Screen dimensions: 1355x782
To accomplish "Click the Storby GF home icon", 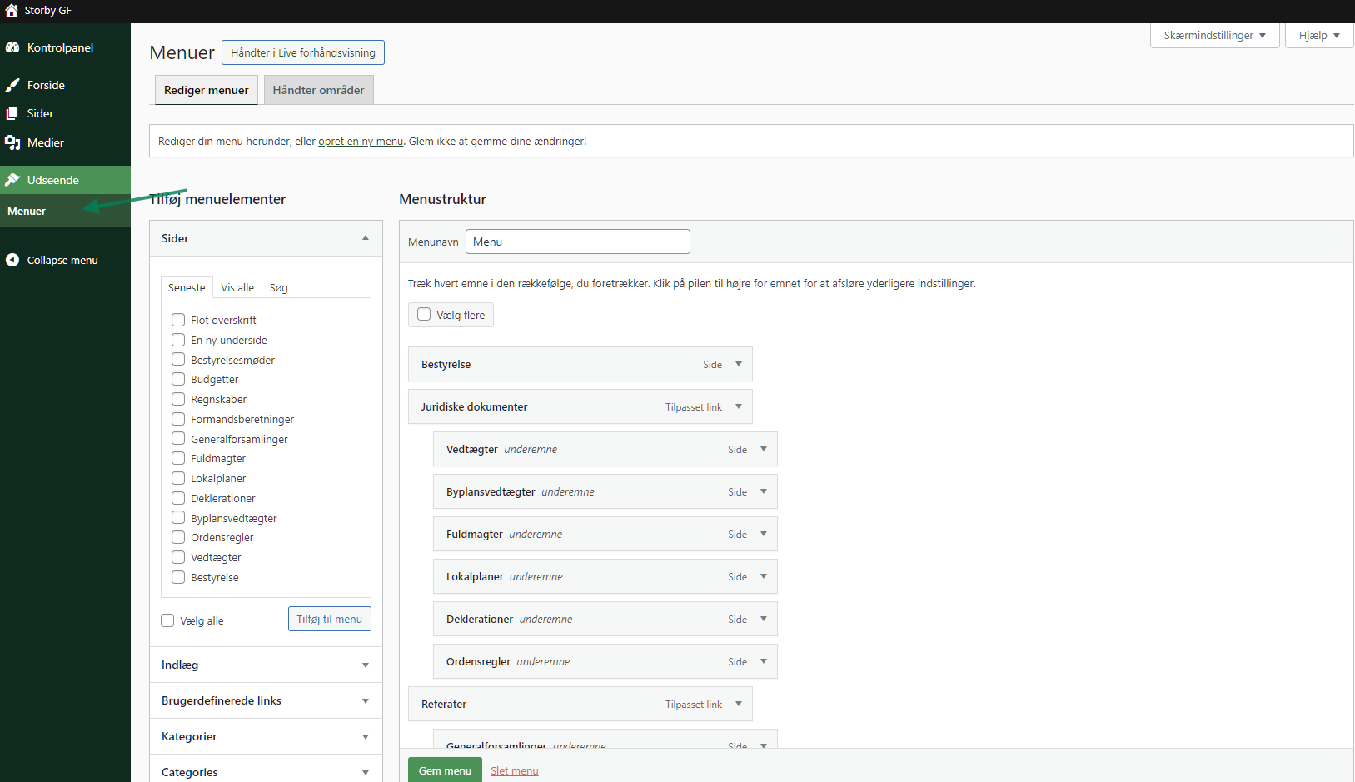I will 12,11.
